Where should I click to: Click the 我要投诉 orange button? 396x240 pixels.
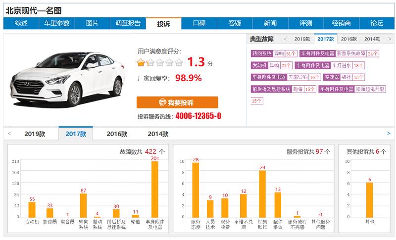point(177,102)
